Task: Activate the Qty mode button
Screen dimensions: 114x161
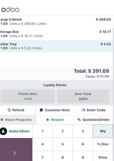Action: (103, 131)
